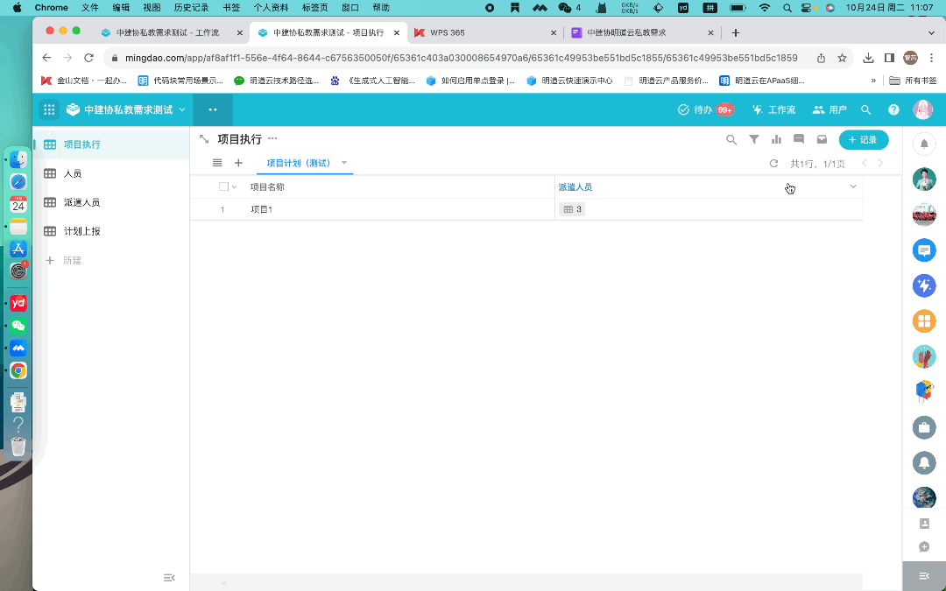Click 新建 to create a new worksheet

coord(72,261)
